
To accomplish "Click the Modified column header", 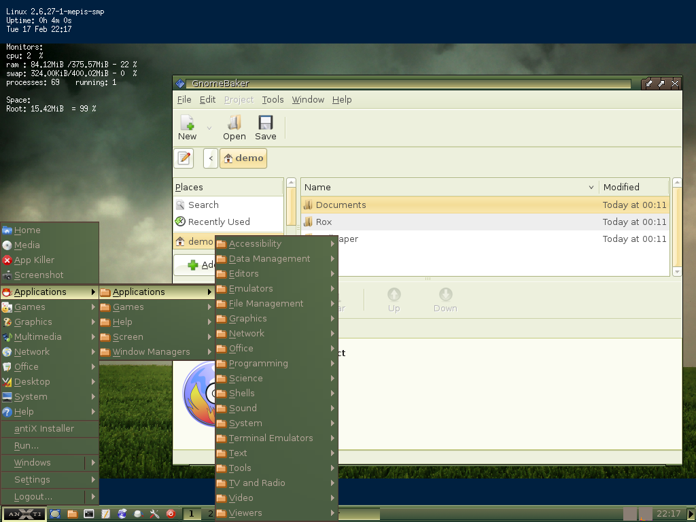I will pos(634,188).
